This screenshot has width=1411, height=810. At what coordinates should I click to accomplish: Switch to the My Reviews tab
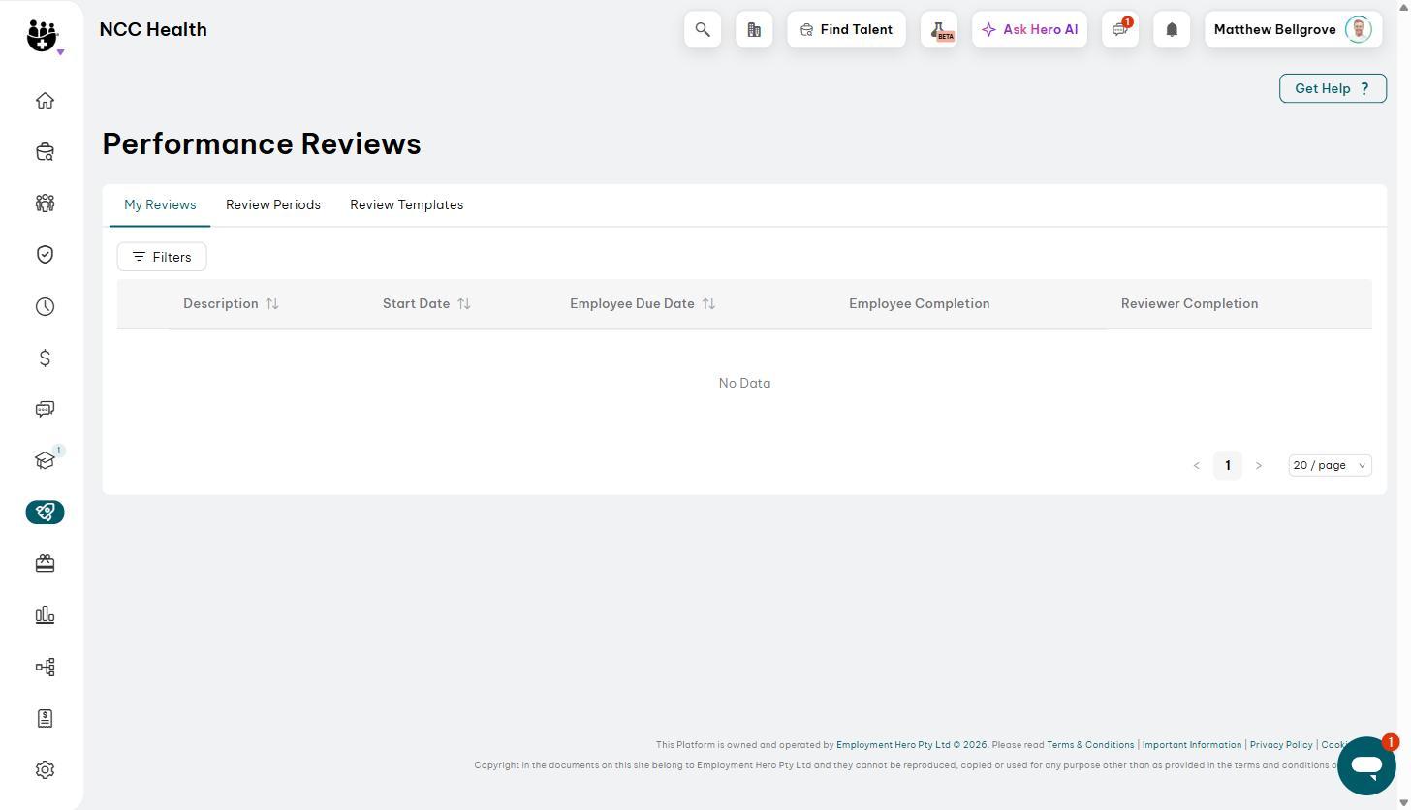[160, 205]
